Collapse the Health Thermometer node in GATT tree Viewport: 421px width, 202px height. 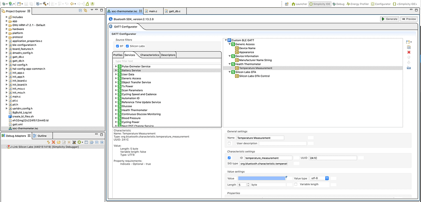coord(229,64)
